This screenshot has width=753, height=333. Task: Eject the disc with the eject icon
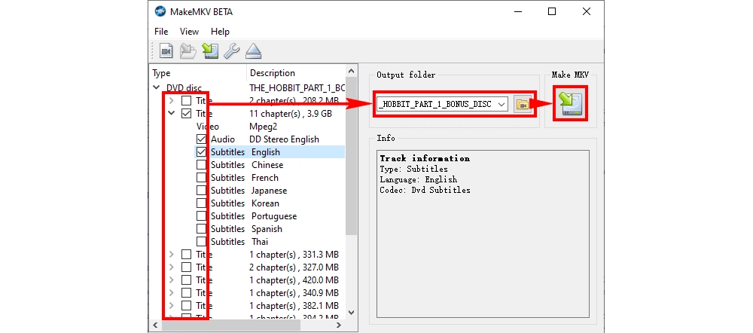253,50
